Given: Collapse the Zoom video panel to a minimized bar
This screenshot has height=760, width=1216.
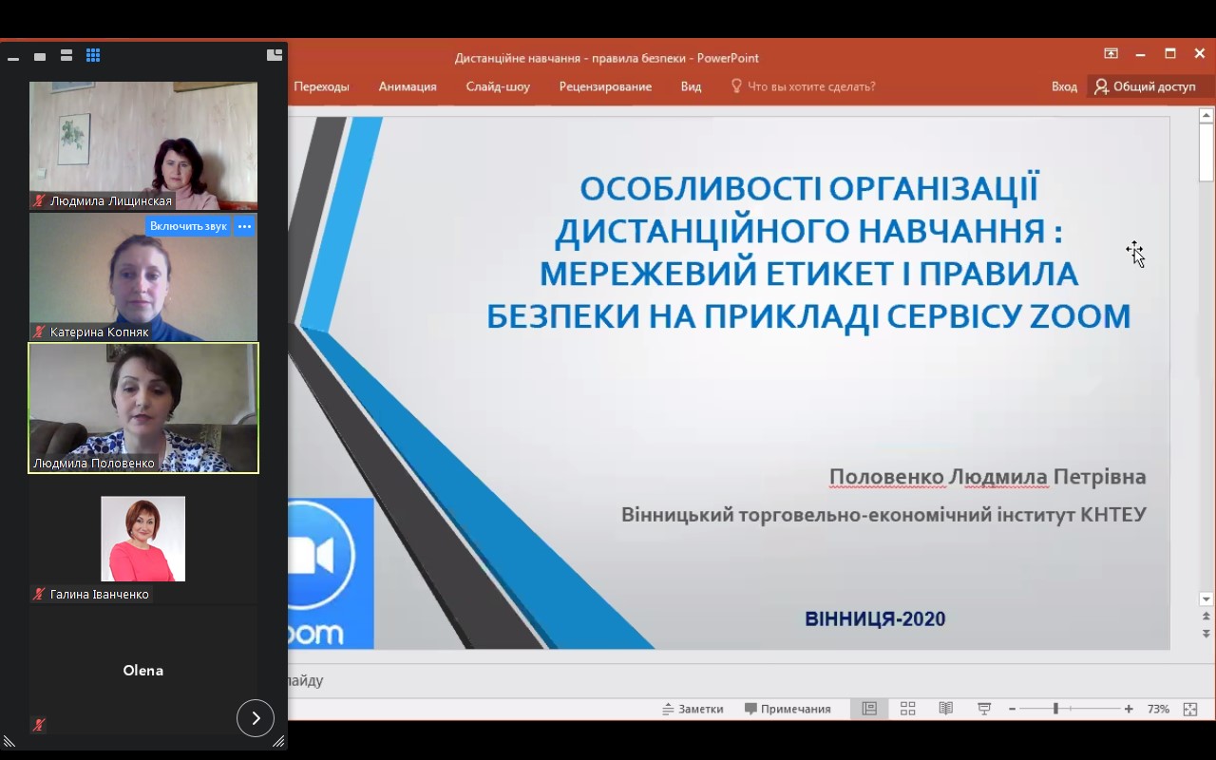Looking at the screenshot, I should click(x=13, y=58).
